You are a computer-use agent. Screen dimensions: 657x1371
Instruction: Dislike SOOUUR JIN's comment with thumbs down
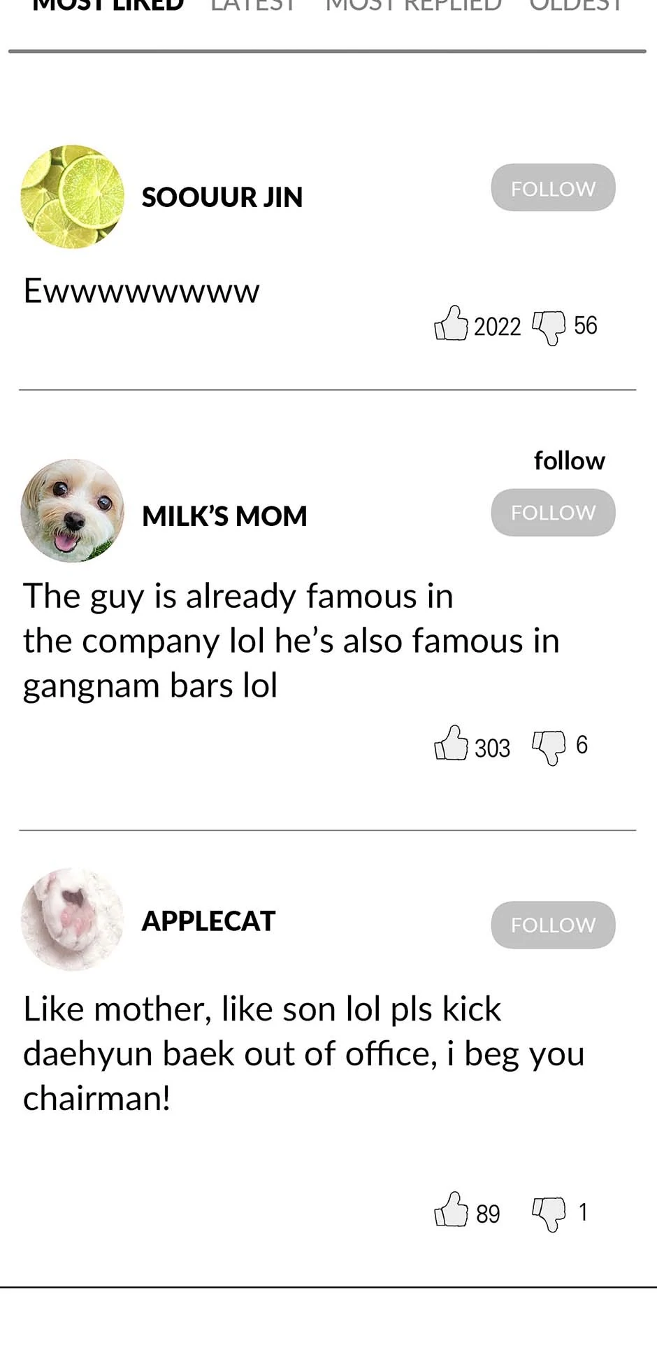549,327
